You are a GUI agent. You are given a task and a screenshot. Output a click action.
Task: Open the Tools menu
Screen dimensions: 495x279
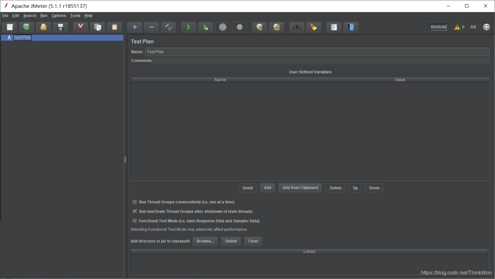coord(75,16)
